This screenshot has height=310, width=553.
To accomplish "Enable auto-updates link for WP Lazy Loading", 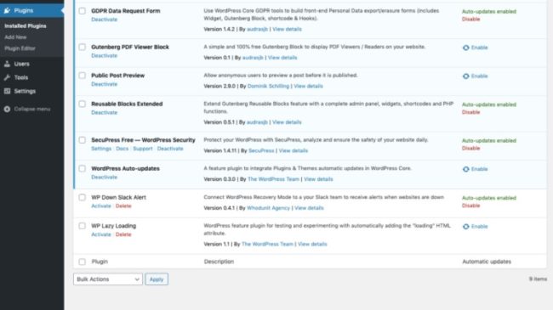I will pyautogui.click(x=479, y=227).
